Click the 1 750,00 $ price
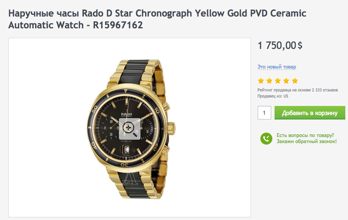 (280, 45)
